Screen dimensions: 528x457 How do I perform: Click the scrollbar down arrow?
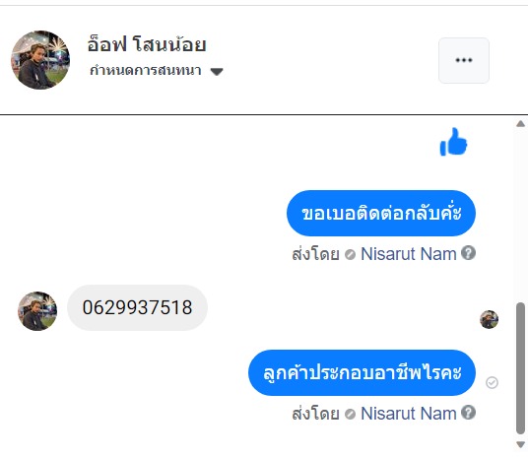[x=520, y=444]
